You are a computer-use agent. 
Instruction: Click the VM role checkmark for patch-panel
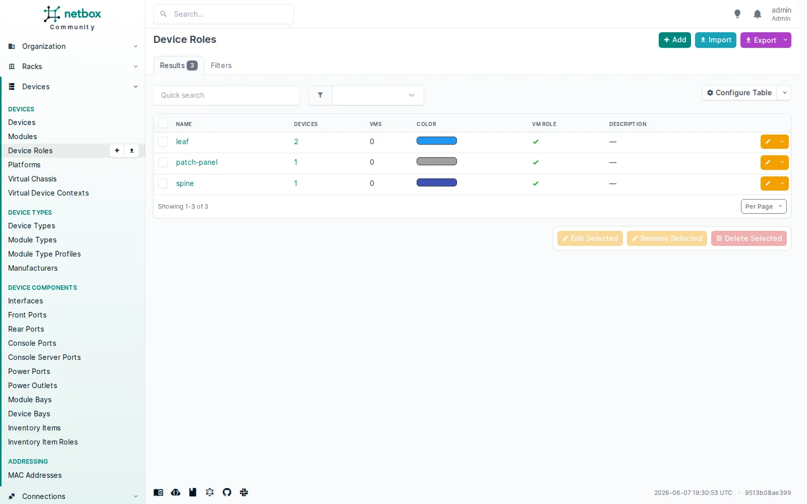coord(536,162)
